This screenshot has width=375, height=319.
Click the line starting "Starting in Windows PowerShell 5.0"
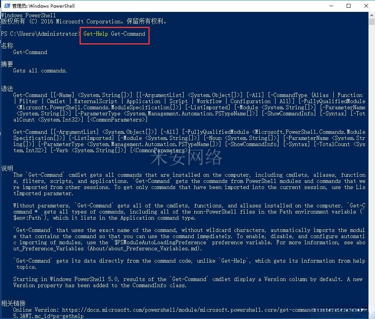[x=188, y=279]
